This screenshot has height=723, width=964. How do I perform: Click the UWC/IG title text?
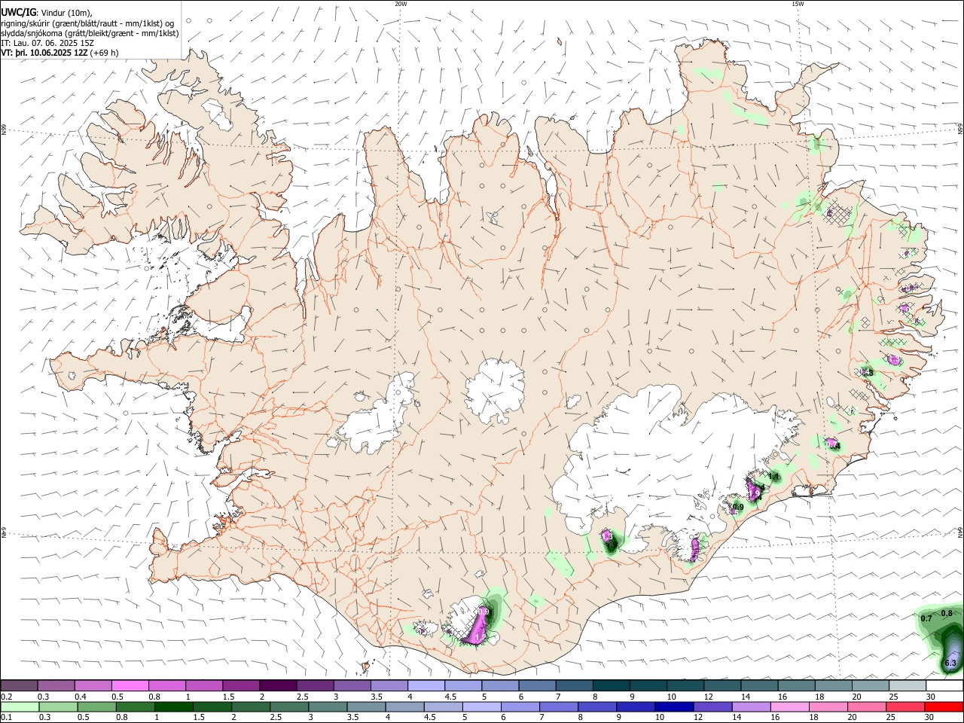pyautogui.click(x=19, y=12)
